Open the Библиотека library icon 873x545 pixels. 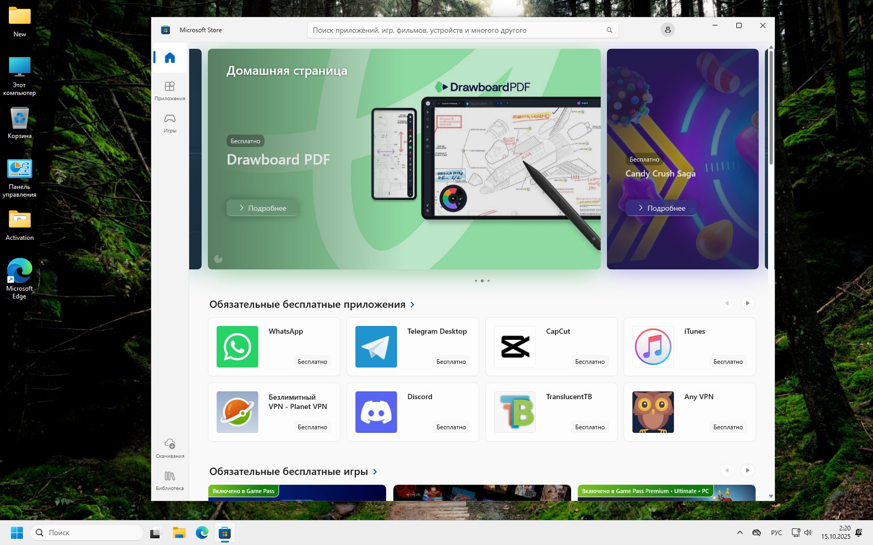[x=170, y=480]
